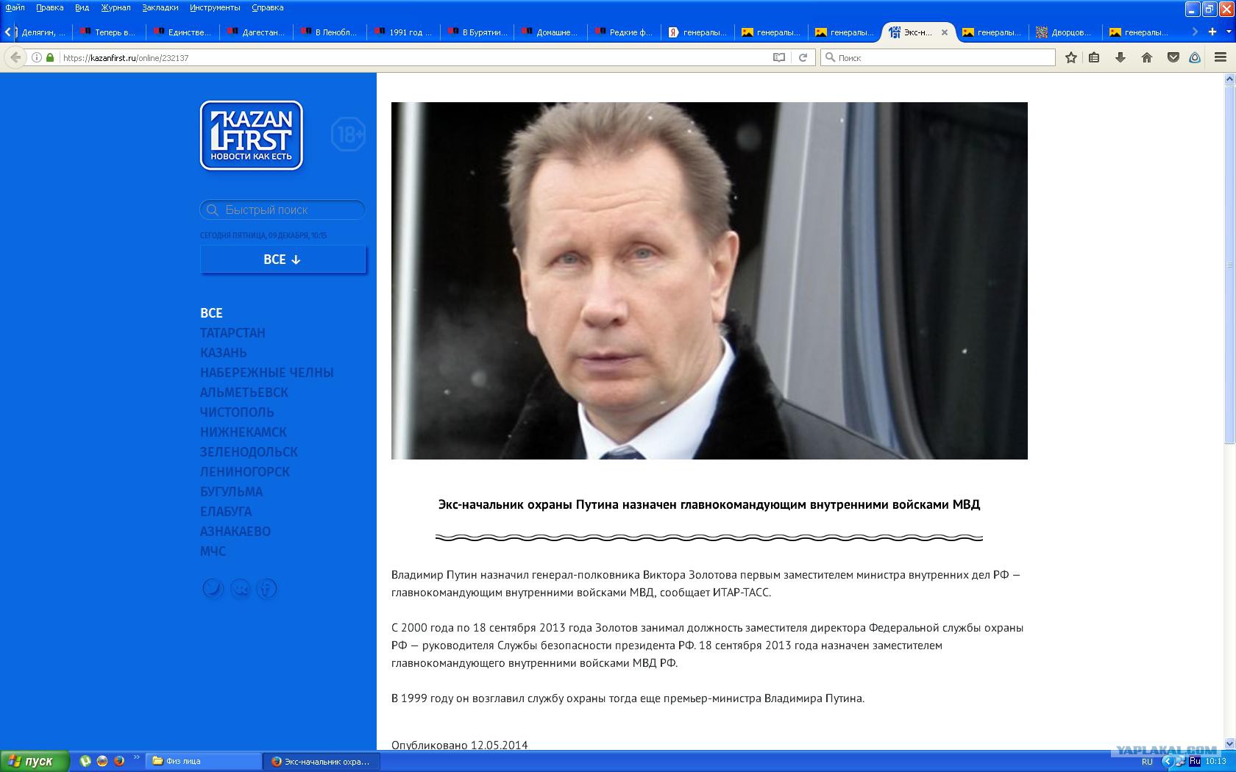This screenshot has height=772, width=1236.
Task: Open the ТАТАРСТАН section link
Action: (x=232, y=332)
